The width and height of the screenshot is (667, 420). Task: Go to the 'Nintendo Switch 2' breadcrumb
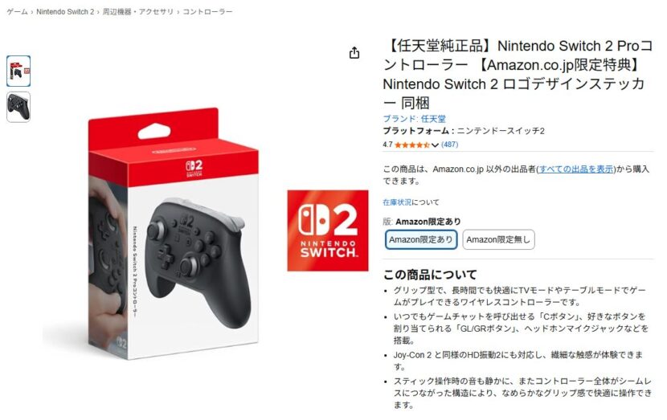point(65,12)
